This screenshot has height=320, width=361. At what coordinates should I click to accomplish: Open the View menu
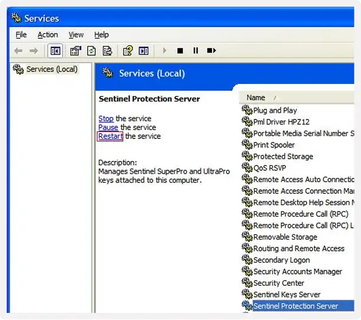(76, 35)
